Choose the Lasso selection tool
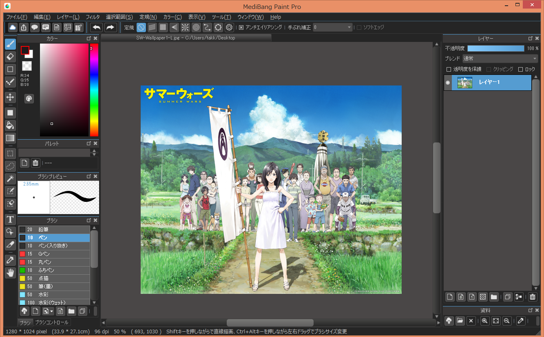The width and height of the screenshot is (544, 337). click(x=11, y=166)
